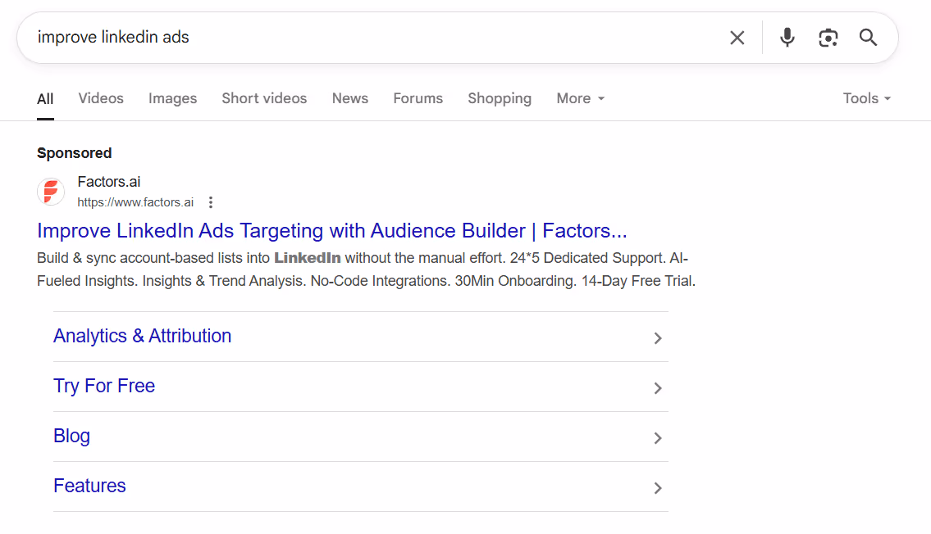Click the Factors.ai red logo favicon
The height and width of the screenshot is (534, 931).
point(51,192)
